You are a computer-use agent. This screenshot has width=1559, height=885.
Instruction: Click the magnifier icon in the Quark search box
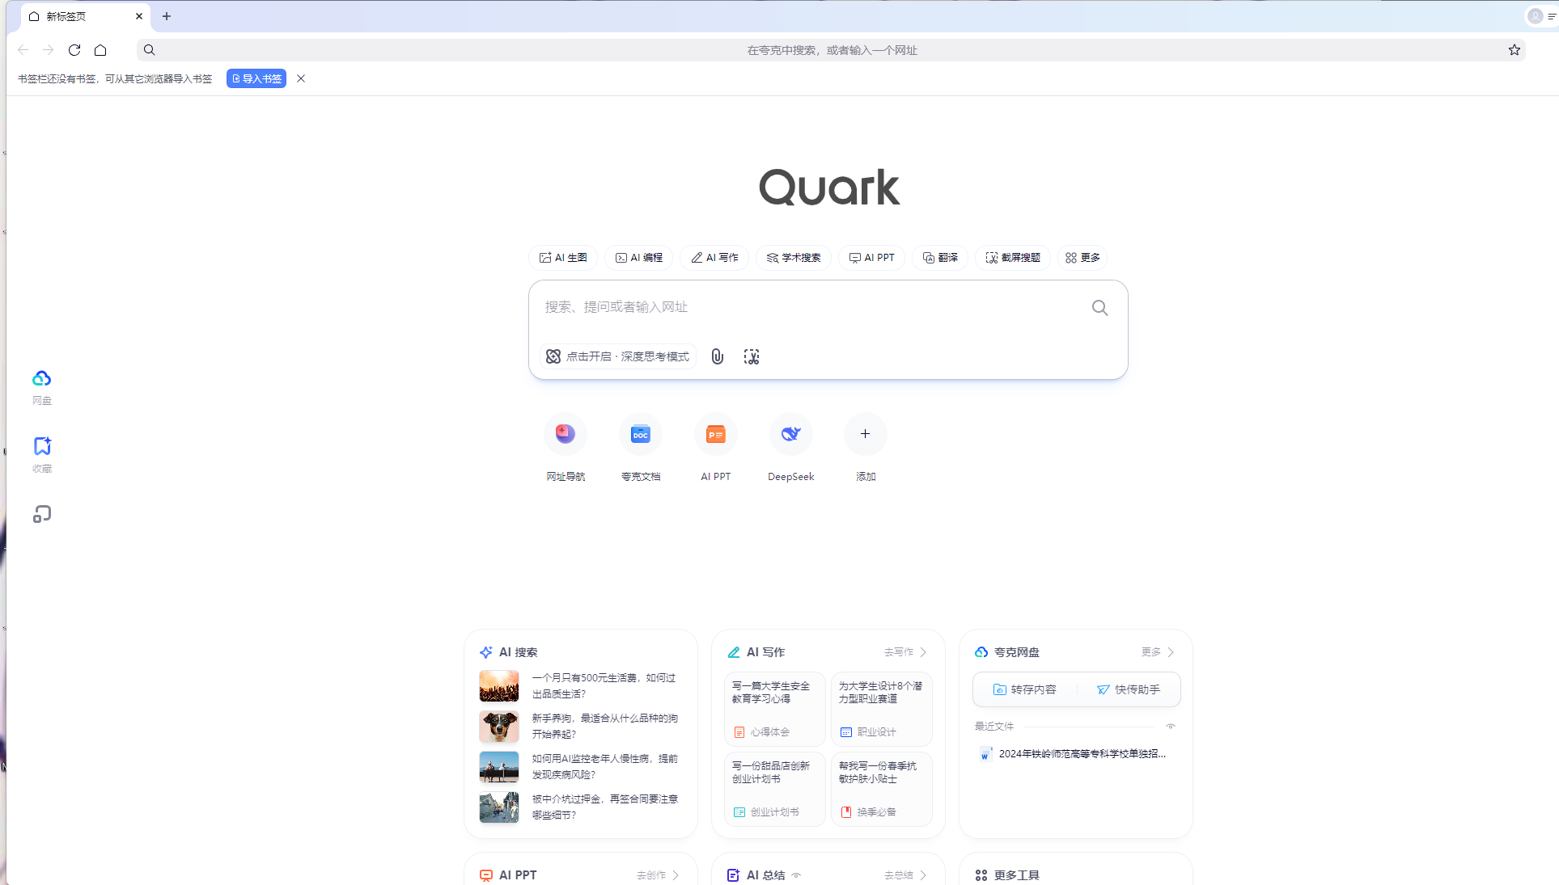coord(1099,308)
